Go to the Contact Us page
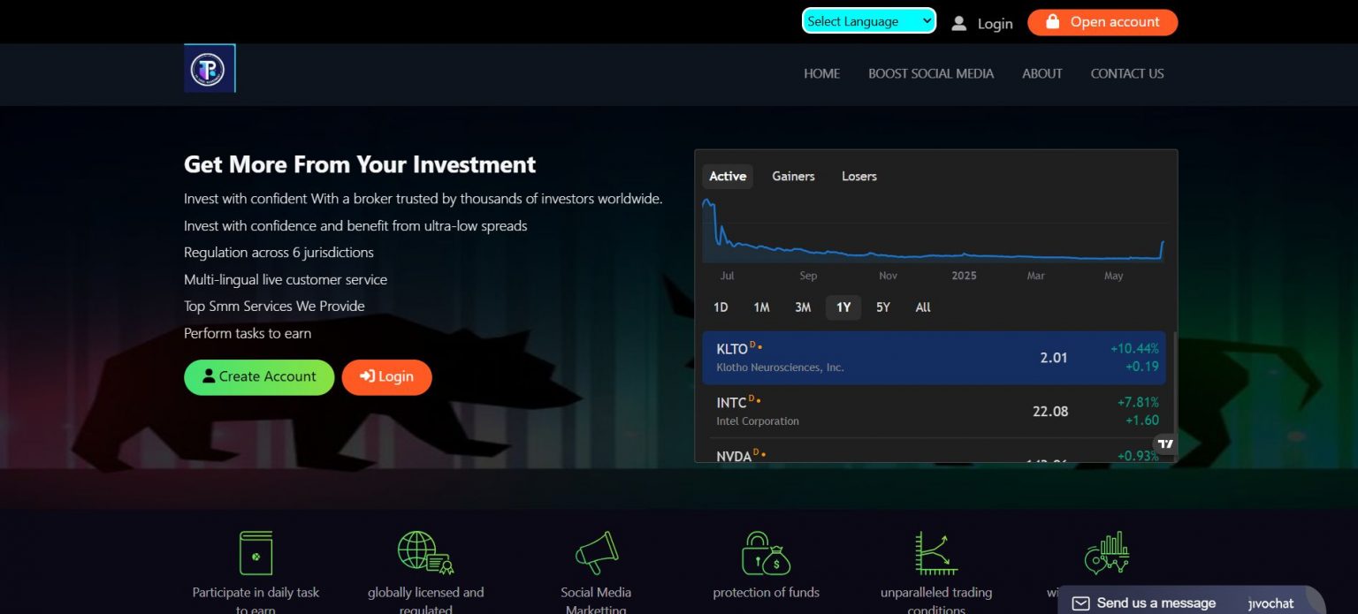This screenshot has width=1358, height=614. pos(1126,74)
